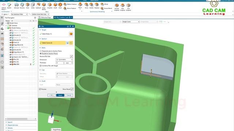Open the Slot (Legacy) tool
The image size is (234, 131).
tap(128, 7)
